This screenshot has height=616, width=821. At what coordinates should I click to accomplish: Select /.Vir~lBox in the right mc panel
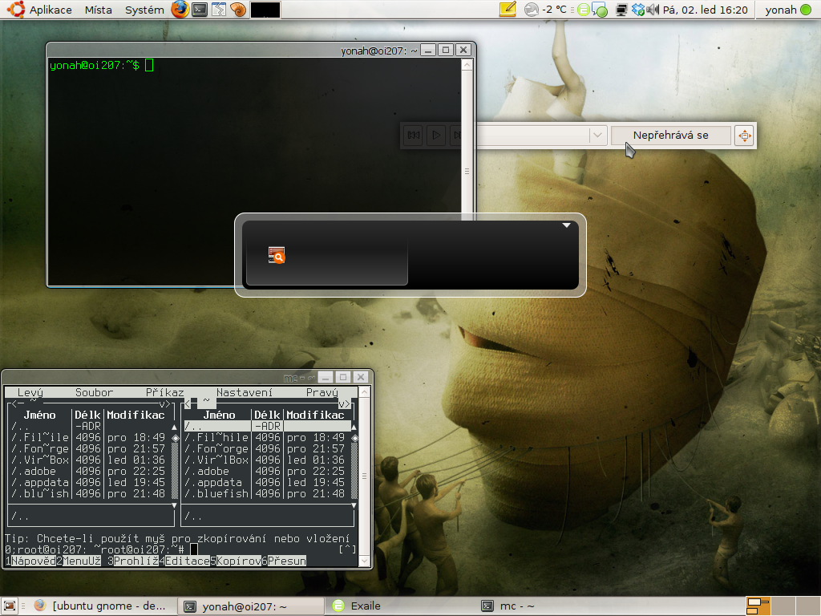point(266,460)
